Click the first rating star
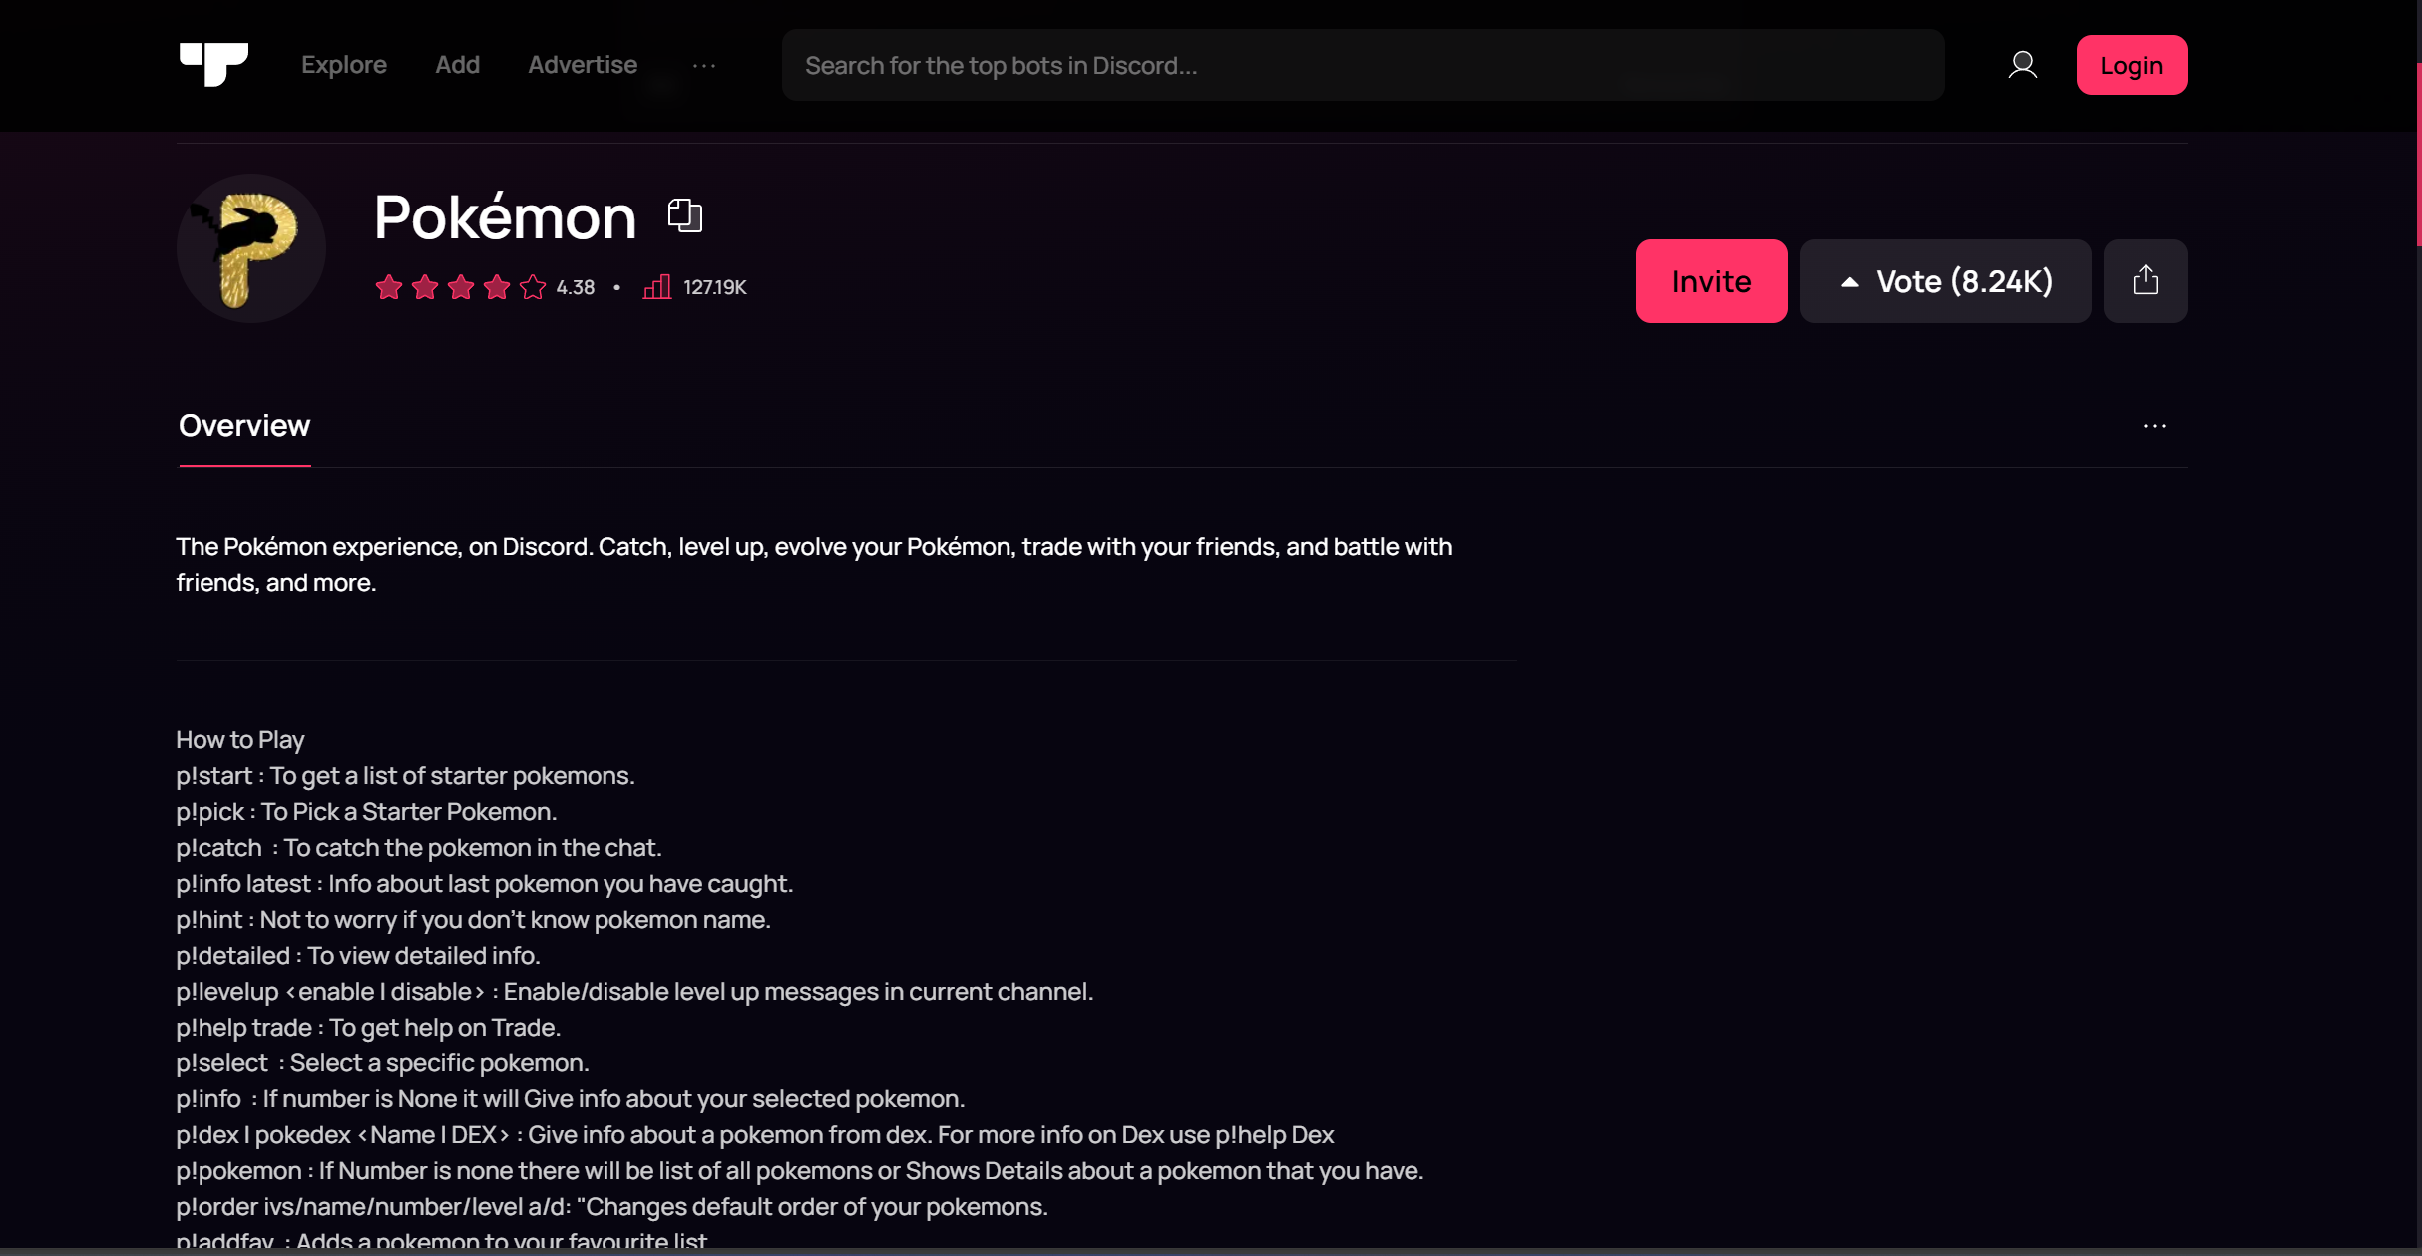 pos(389,287)
